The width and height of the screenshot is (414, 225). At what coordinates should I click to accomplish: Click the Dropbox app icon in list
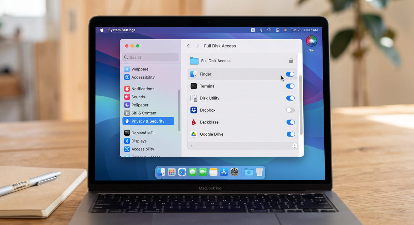[194, 110]
